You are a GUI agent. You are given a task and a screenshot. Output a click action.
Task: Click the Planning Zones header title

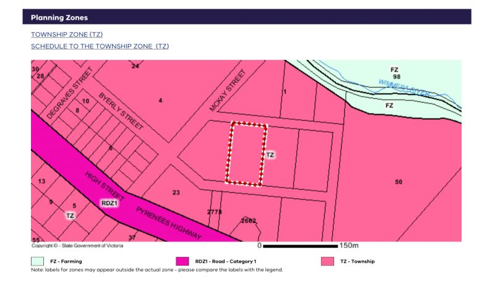click(x=59, y=18)
